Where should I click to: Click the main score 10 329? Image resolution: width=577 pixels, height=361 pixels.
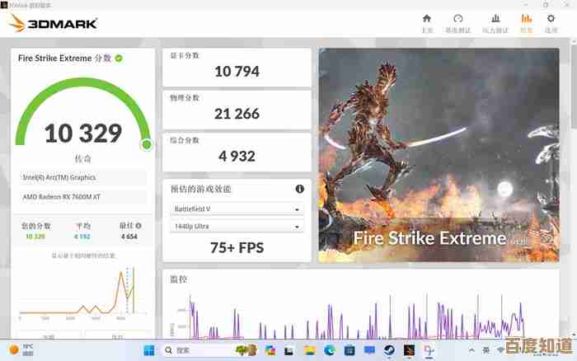83,134
